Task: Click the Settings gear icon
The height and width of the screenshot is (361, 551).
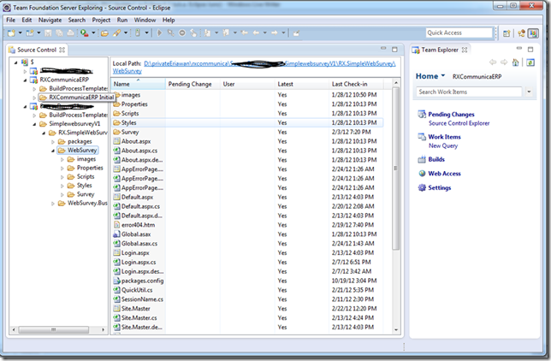Action: click(x=420, y=187)
